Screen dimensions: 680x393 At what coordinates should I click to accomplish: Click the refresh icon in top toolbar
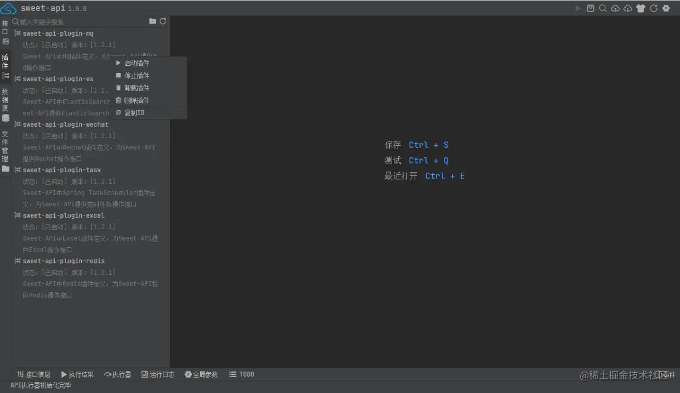coord(654,8)
